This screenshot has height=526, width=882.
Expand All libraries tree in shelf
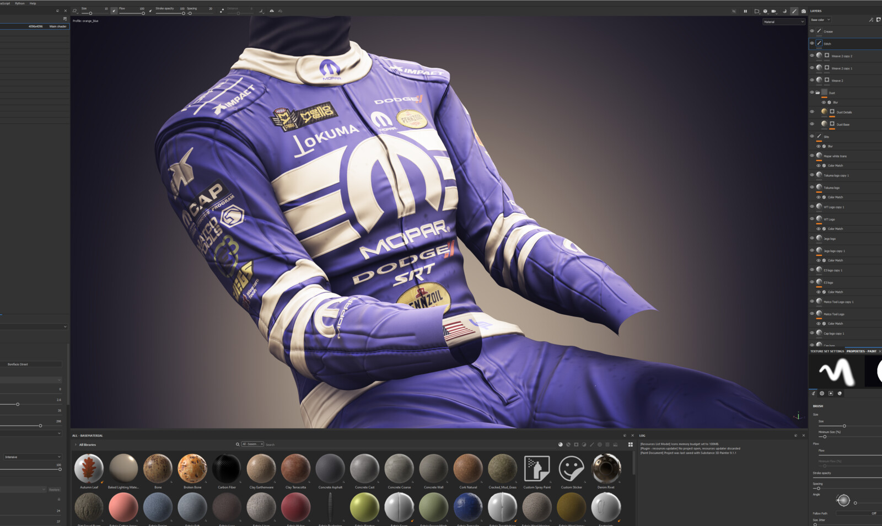(x=76, y=444)
